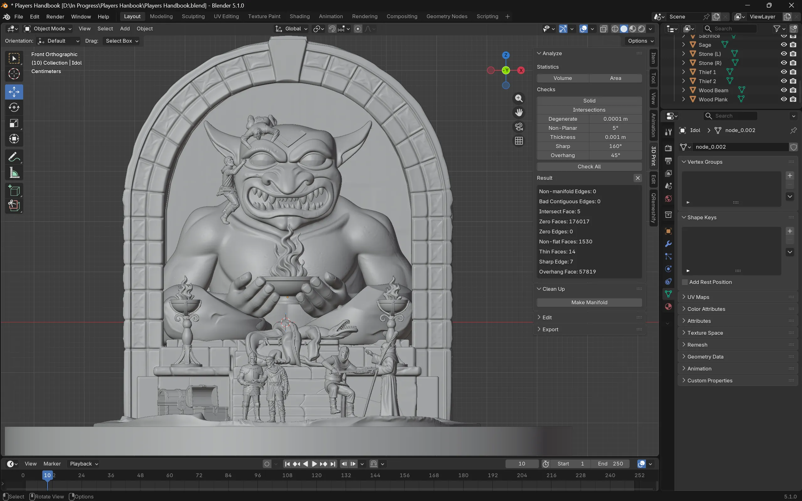
Task: Click the Make Manifold button
Action: tap(589, 302)
